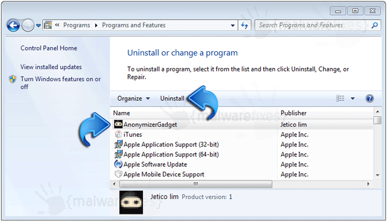Image resolution: width=387 pixels, height=221 pixels.
Task: Open the Organize dropdown menu
Action: 133,98
